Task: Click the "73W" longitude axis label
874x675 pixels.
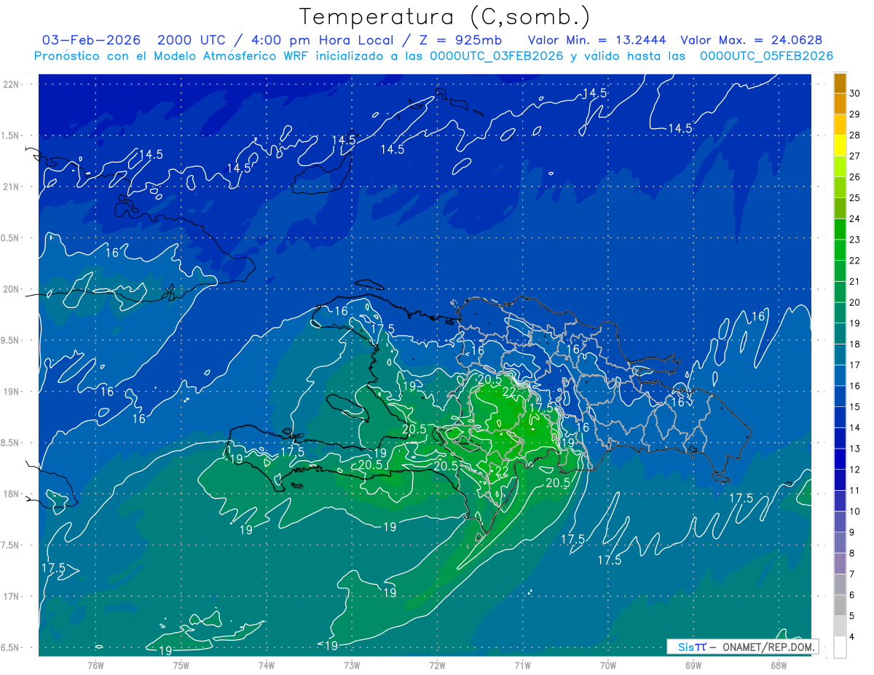Action: pos(352,666)
